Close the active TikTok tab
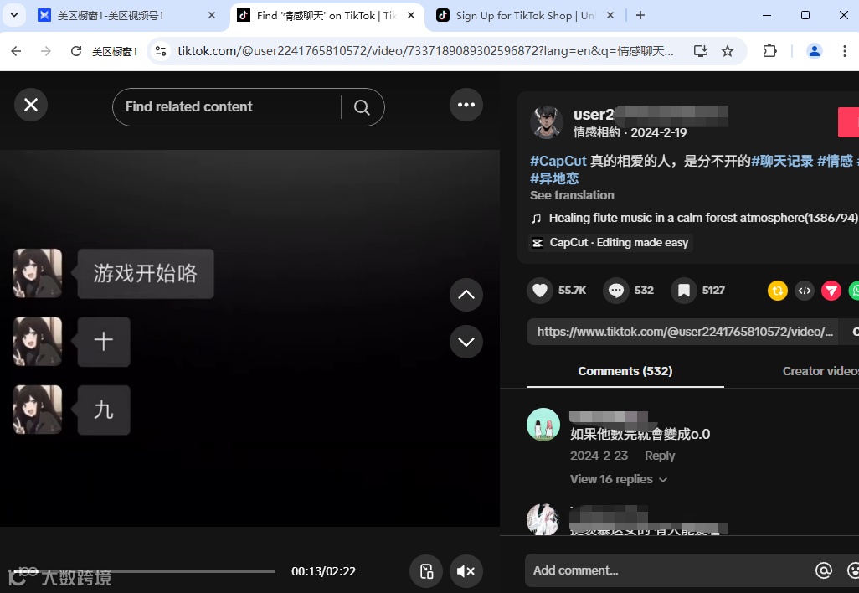859x593 pixels. tap(411, 15)
